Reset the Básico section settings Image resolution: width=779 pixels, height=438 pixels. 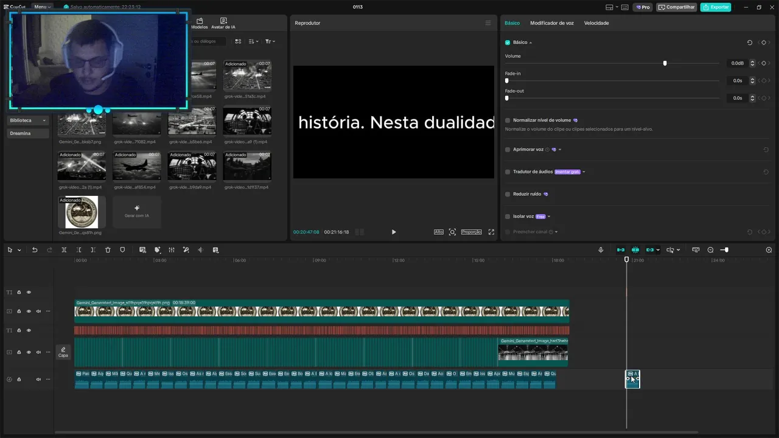pyautogui.click(x=750, y=43)
